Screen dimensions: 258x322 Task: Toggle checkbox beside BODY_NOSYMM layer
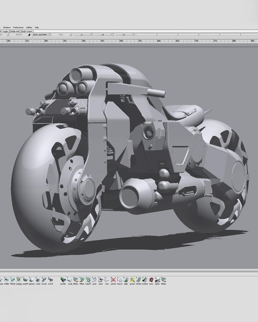[x=50, y=35]
